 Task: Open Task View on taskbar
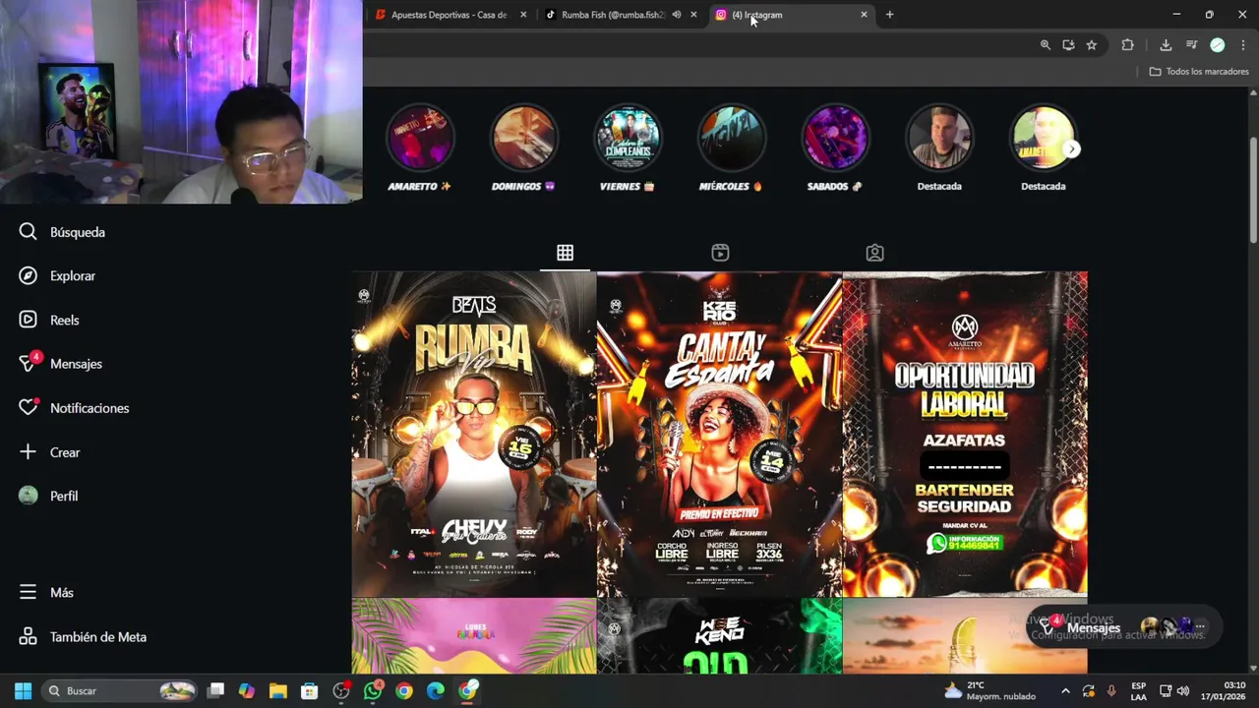click(x=215, y=691)
